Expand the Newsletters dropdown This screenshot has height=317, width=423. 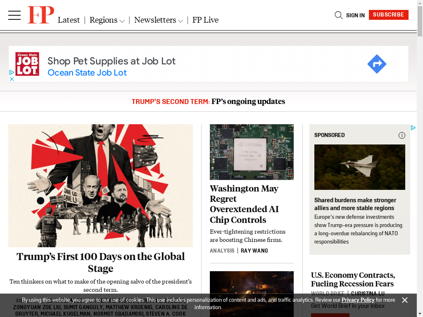coord(158,20)
